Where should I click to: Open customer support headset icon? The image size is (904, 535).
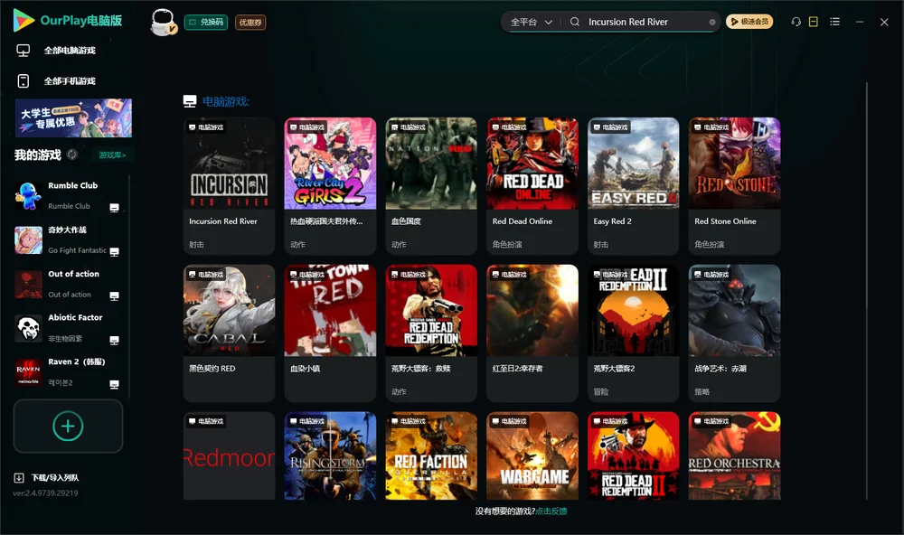click(x=796, y=22)
